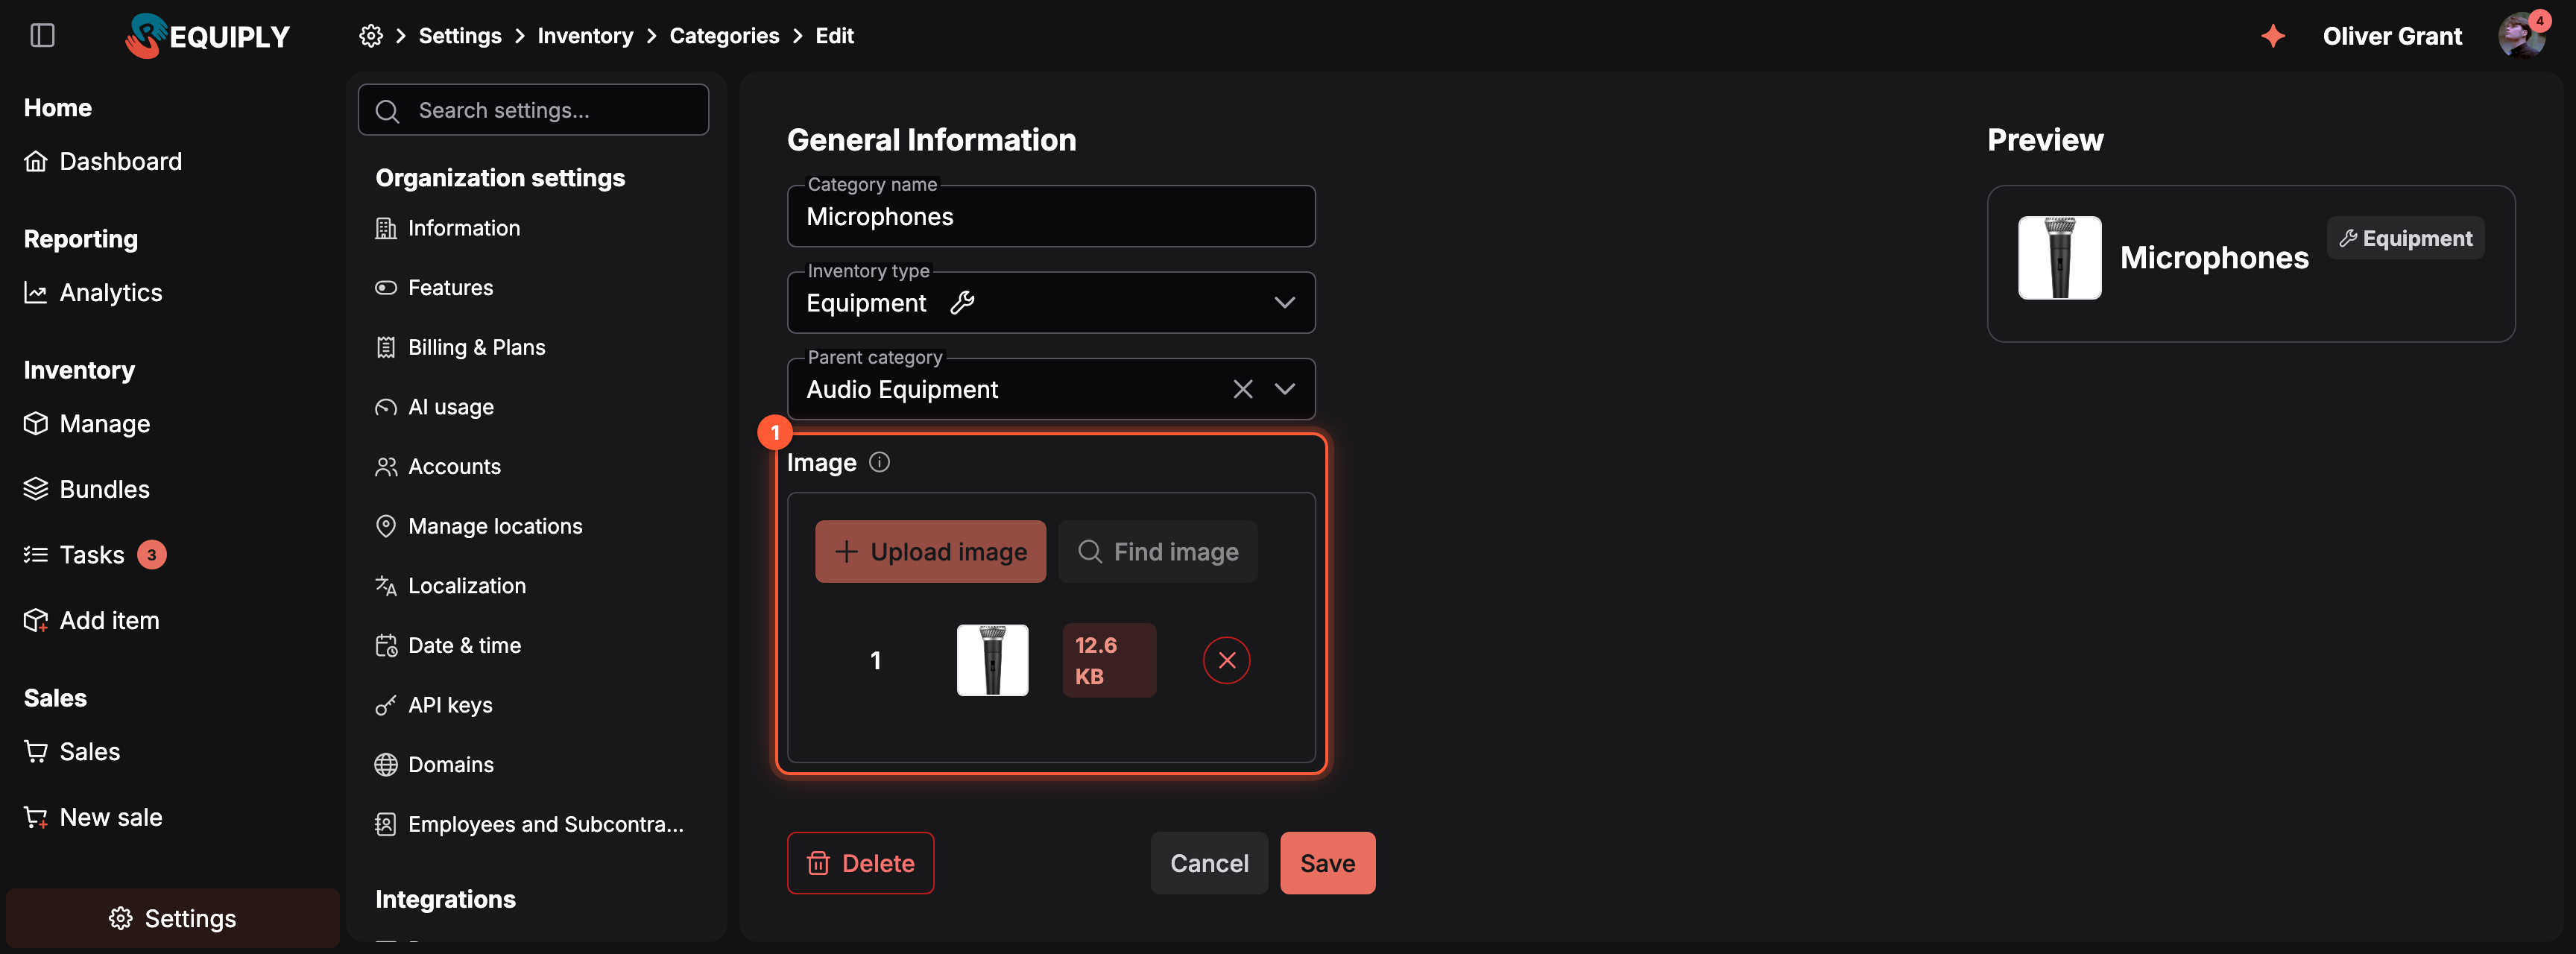Screen dimensions: 2576x954
Task: Click the Category name field
Action: (x=1051, y=216)
